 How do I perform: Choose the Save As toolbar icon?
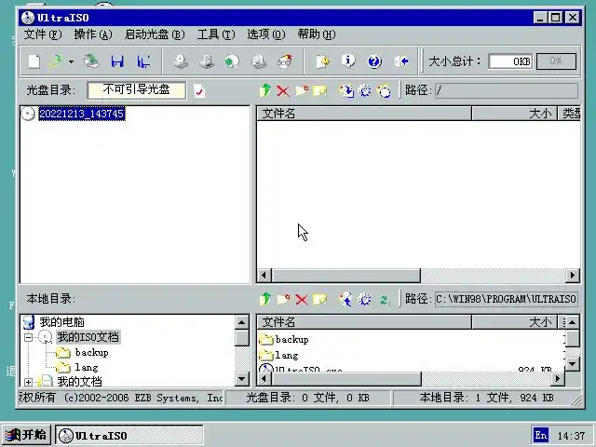[x=143, y=61]
